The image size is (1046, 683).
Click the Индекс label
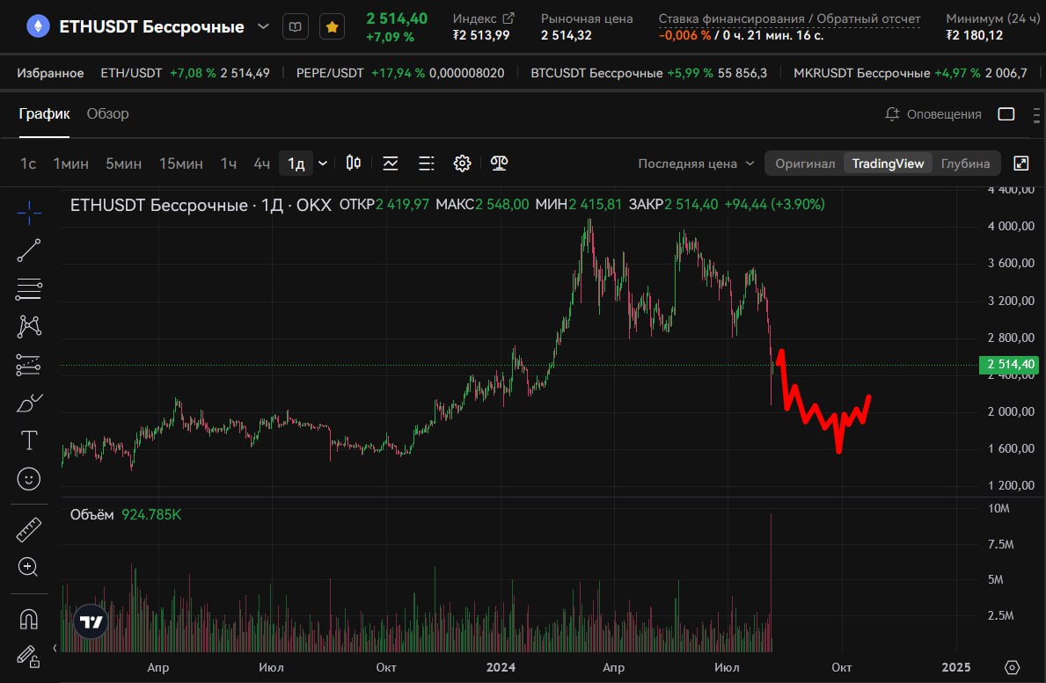pyautogui.click(x=474, y=18)
